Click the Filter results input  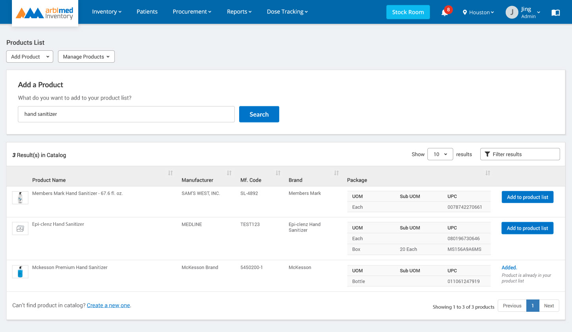[x=520, y=154]
